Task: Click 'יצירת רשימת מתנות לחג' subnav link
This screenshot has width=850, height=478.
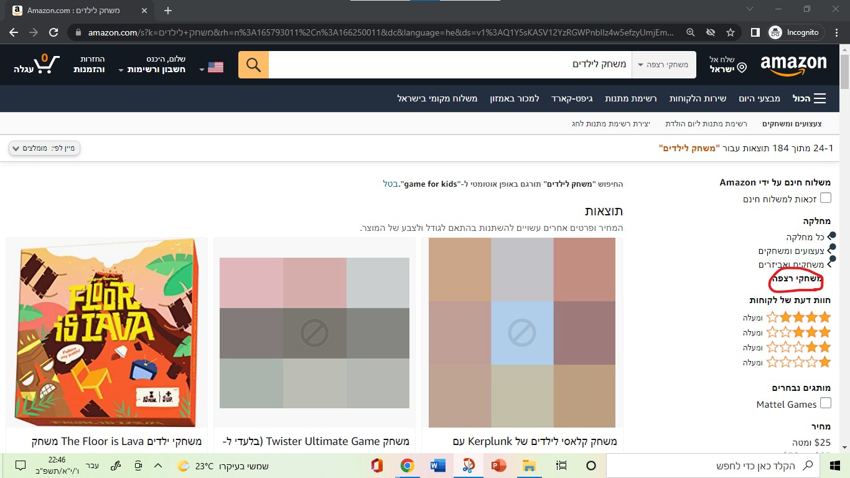Action: [x=611, y=124]
